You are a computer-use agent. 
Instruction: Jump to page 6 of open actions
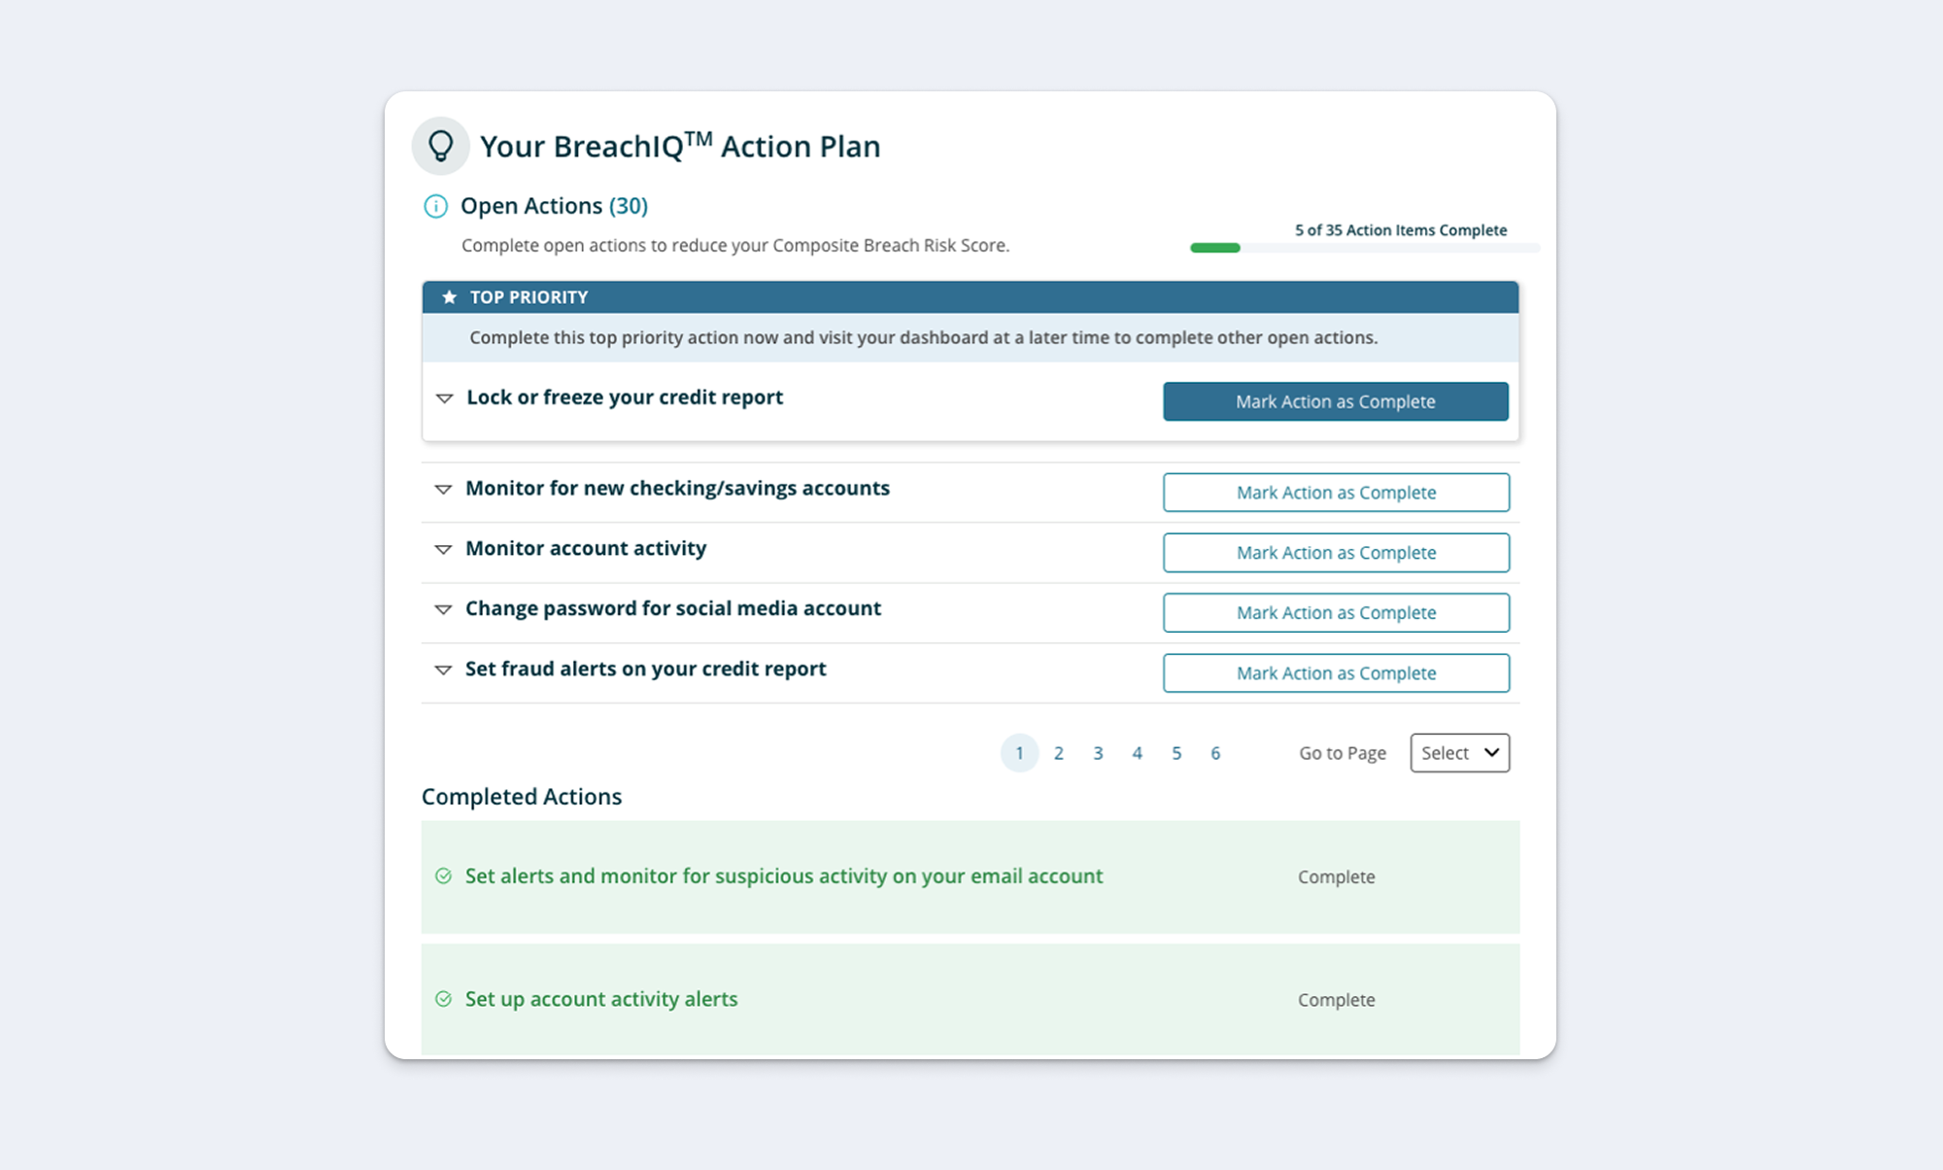click(1214, 753)
